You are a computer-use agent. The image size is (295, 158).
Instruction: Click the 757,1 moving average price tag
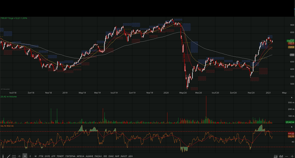[291, 47]
